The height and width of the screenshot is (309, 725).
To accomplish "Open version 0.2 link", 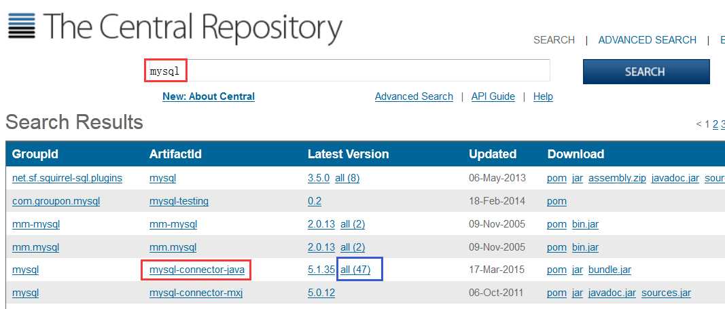I will (315, 201).
